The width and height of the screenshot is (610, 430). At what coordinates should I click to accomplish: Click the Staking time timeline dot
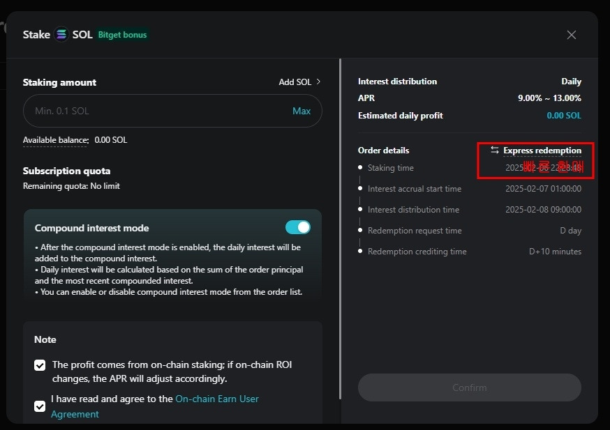(x=360, y=168)
